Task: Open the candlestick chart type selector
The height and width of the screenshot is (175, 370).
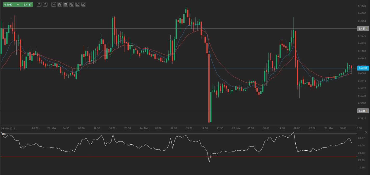Action: click(x=60, y=4)
